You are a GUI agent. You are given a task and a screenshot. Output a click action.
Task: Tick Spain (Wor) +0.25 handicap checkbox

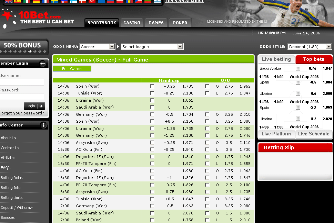tap(152, 86)
